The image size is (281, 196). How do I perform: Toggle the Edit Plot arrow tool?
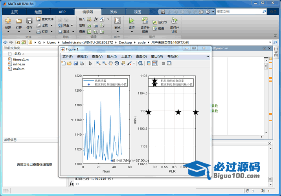coord(90,63)
